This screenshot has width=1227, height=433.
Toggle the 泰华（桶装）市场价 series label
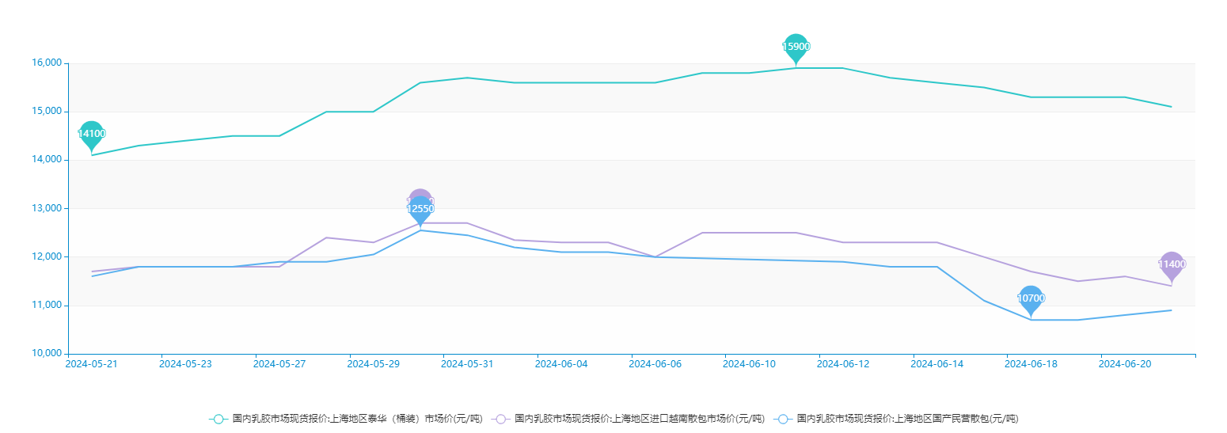pyautogui.click(x=357, y=419)
